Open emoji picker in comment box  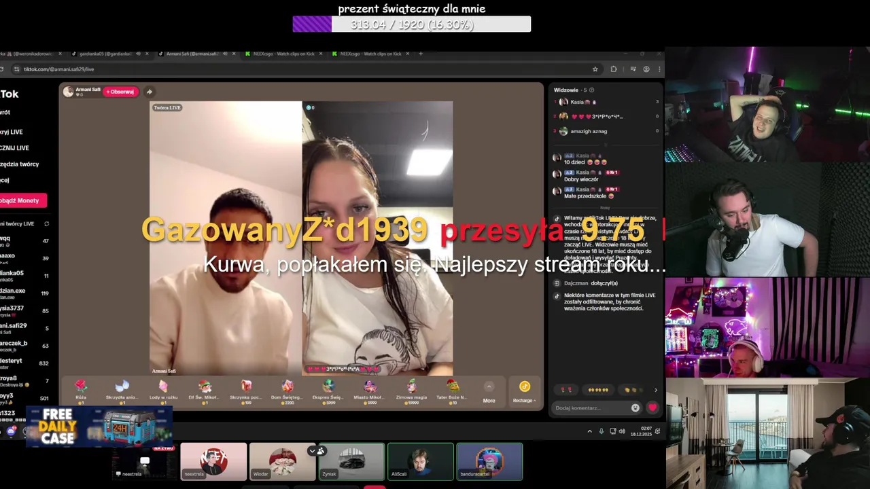(636, 407)
